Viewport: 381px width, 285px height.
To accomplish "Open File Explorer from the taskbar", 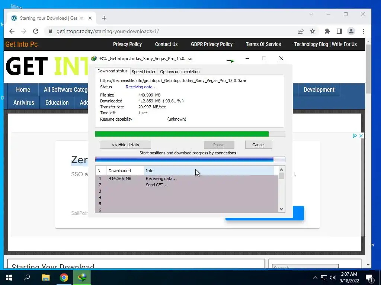I will [x=45, y=278].
